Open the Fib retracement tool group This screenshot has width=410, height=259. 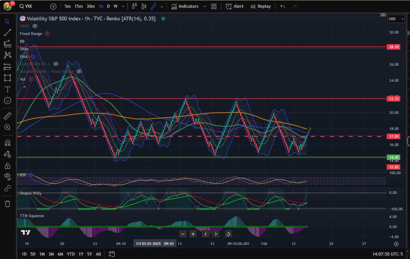[8, 44]
